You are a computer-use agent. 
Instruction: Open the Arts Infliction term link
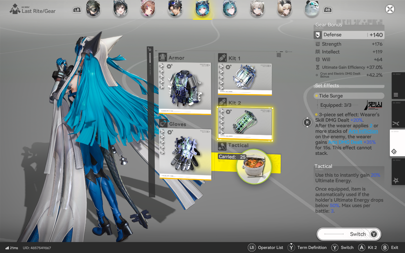pos(363,131)
